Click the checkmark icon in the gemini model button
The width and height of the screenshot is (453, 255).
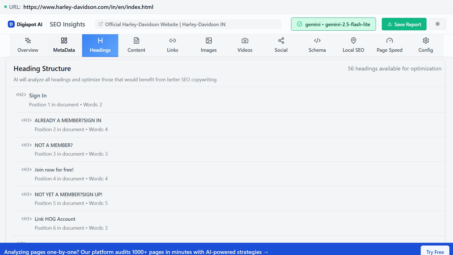[300, 24]
